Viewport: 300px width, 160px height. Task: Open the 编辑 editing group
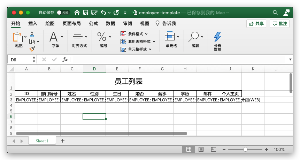click(x=195, y=40)
